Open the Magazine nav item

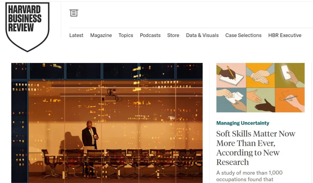[x=101, y=35]
